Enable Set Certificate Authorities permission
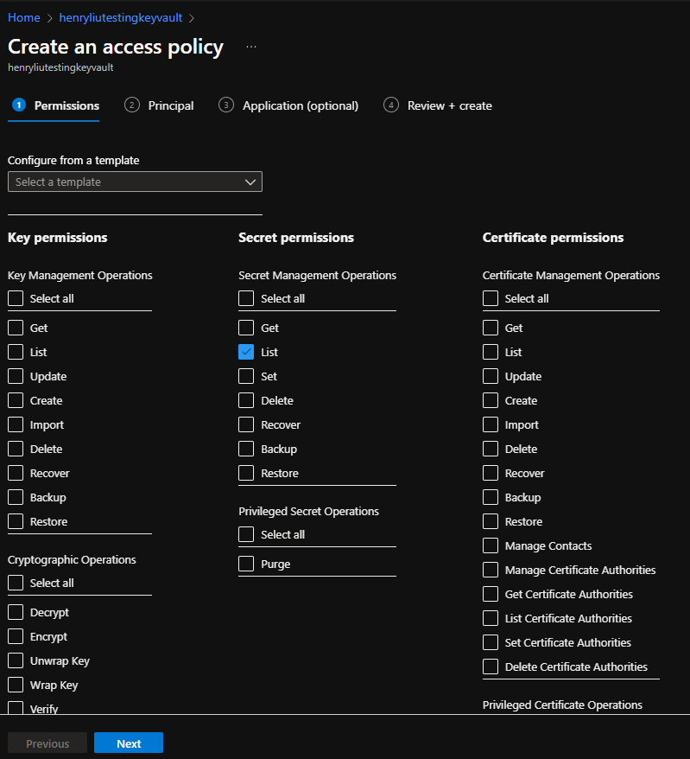 point(491,642)
